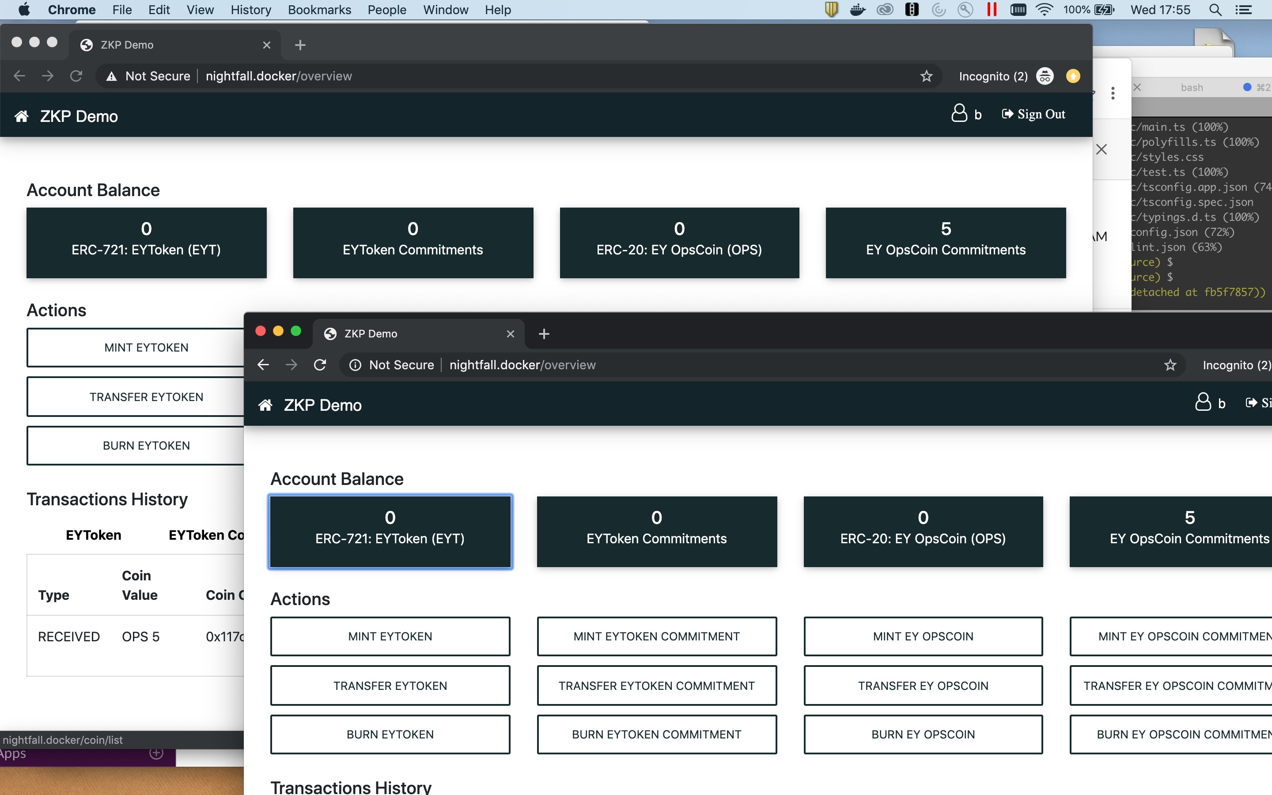Click the Docker whale icon in menu bar
The image size is (1272, 795).
click(x=858, y=9)
